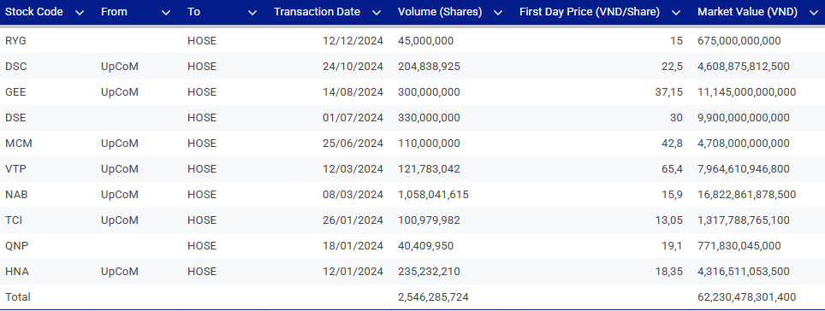This screenshot has height=311, width=825.
Task: Open the From column filter chevron
Action: 166,13
